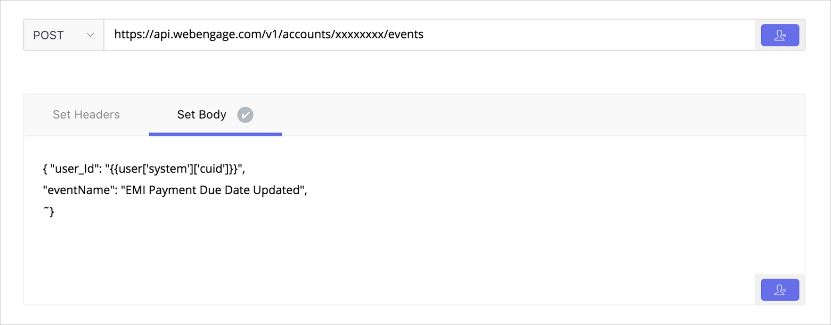Open personalization picker beside the URL field
831x325 pixels.
tap(780, 35)
